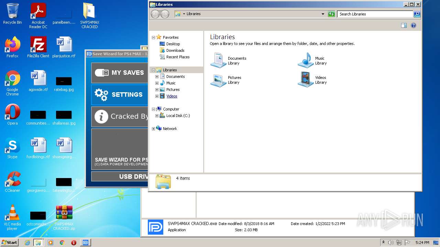Open the Windows Start menu
This screenshot has height=247, width=440.
9,243
